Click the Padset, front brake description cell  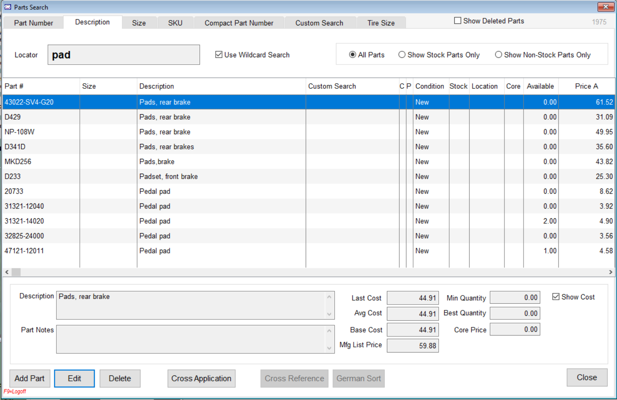pyautogui.click(x=221, y=176)
